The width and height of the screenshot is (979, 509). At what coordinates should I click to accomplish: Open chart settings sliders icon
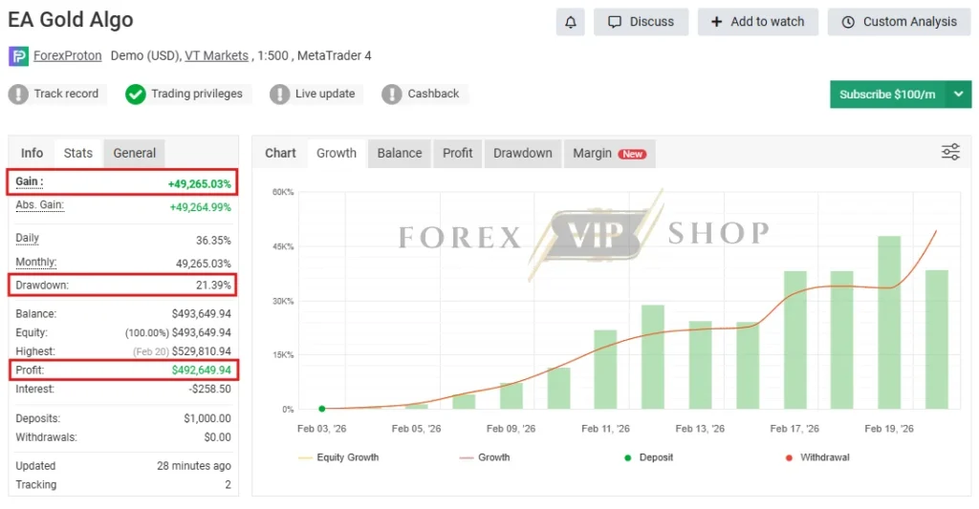(951, 152)
